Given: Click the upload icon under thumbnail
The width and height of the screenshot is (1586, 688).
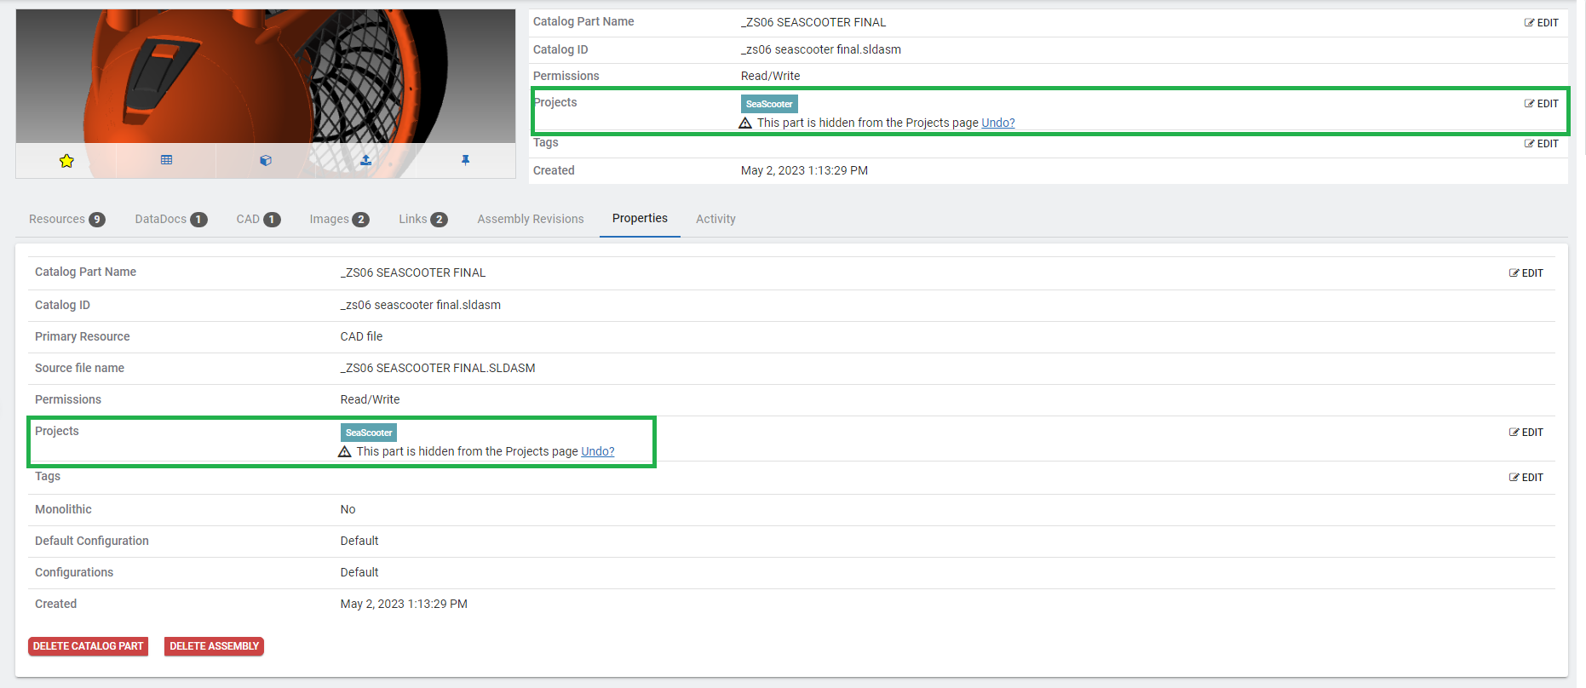Looking at the screenshot, I should [x=365, y=160].
